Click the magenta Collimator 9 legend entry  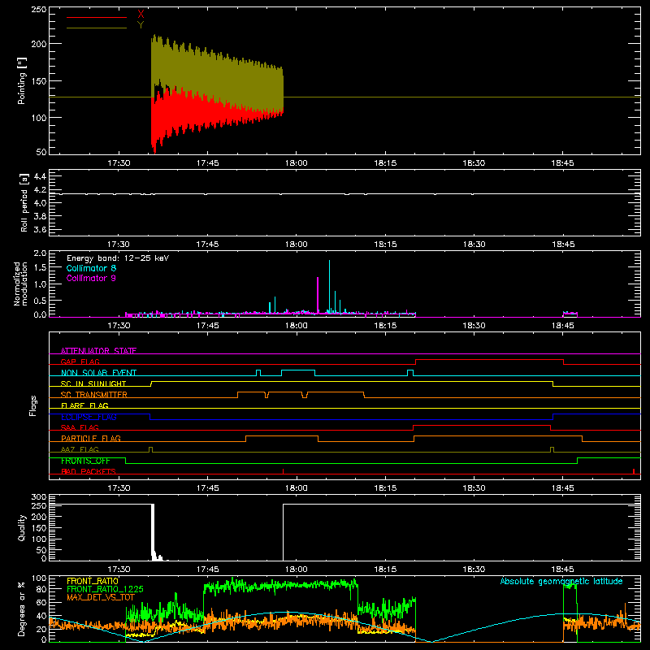tap(91, 278)
